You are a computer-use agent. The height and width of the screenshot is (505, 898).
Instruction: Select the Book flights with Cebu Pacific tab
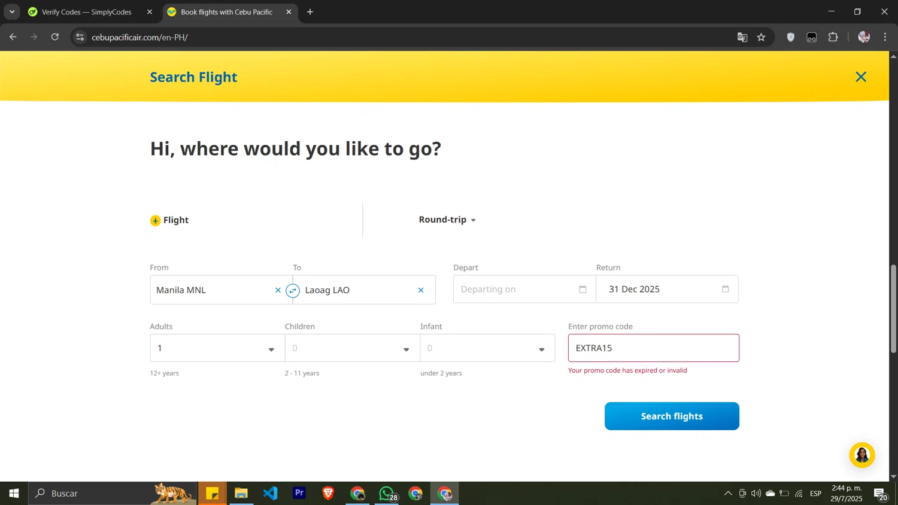[x=226, y=12]
